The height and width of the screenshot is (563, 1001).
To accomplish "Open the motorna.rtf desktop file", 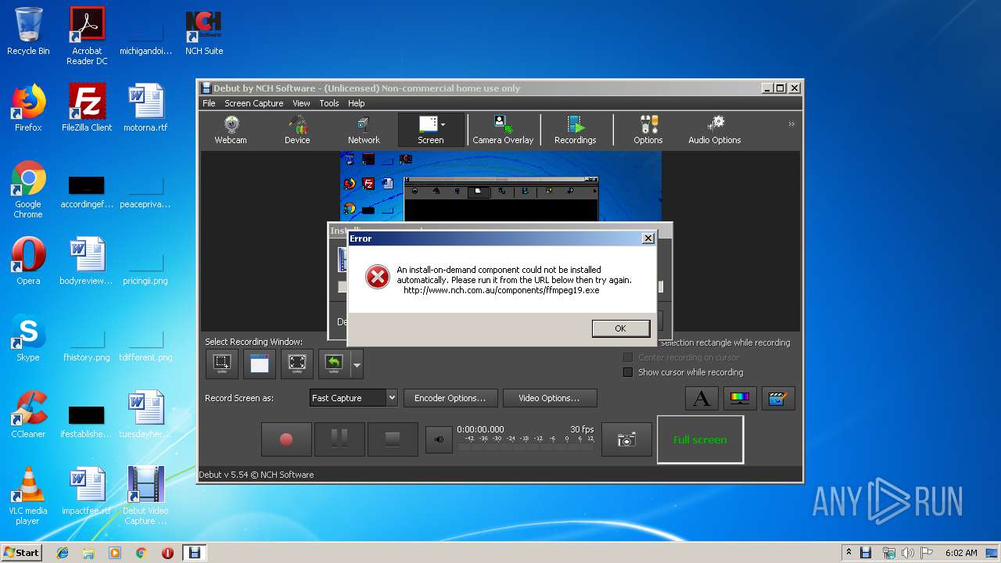I will (x=145, y=108).
